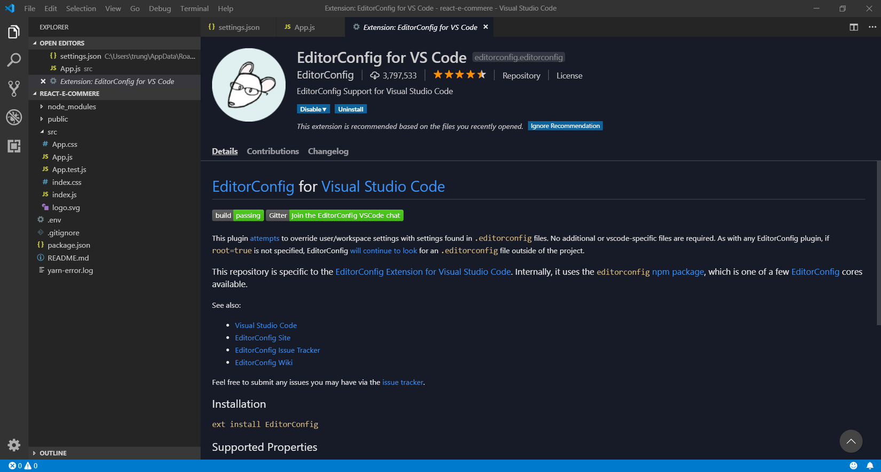Click the VS Code logo in title bar
The image size is (881, 472).
click(x=10, y=9)
